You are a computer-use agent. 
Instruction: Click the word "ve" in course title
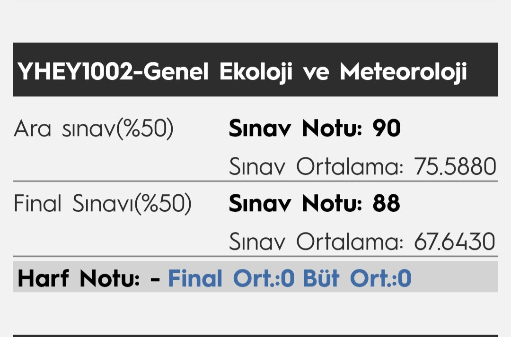(x=316, y=72)
